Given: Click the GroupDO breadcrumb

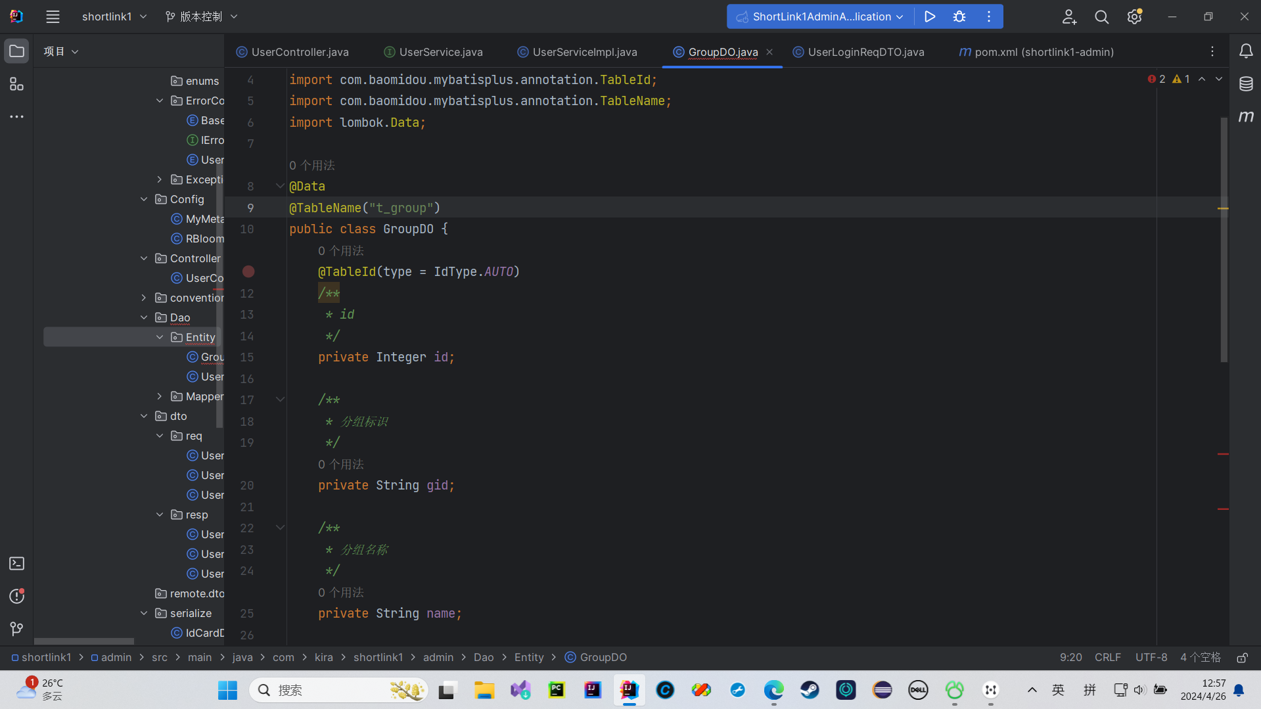Looking at the screenshot, I should pyautogui.click(x=596, y=658).
